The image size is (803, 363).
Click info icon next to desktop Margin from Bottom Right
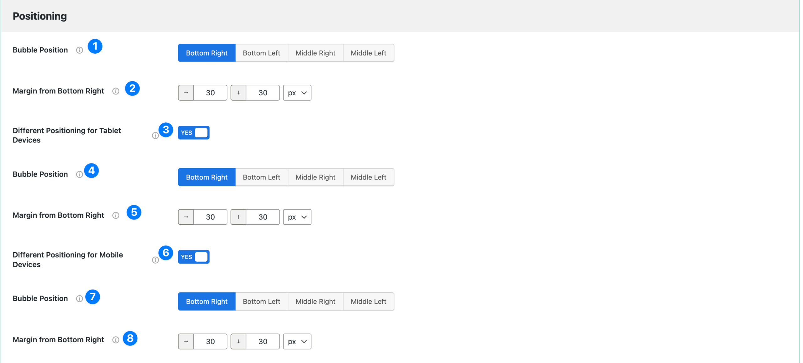point(116,91)
